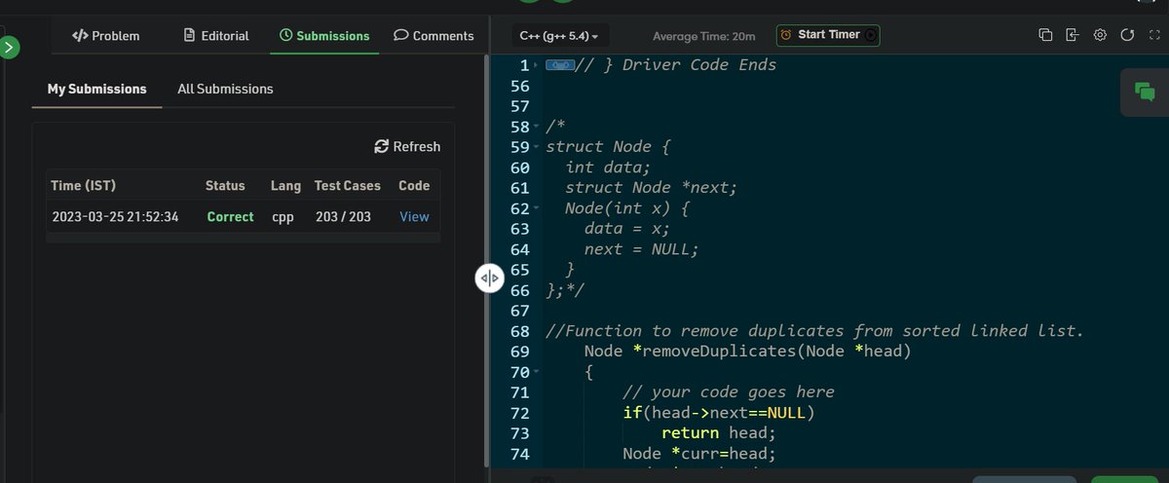Open the View link for submitted code
This screenshot has height=483, width=1169.
click(x=414, y=217)
